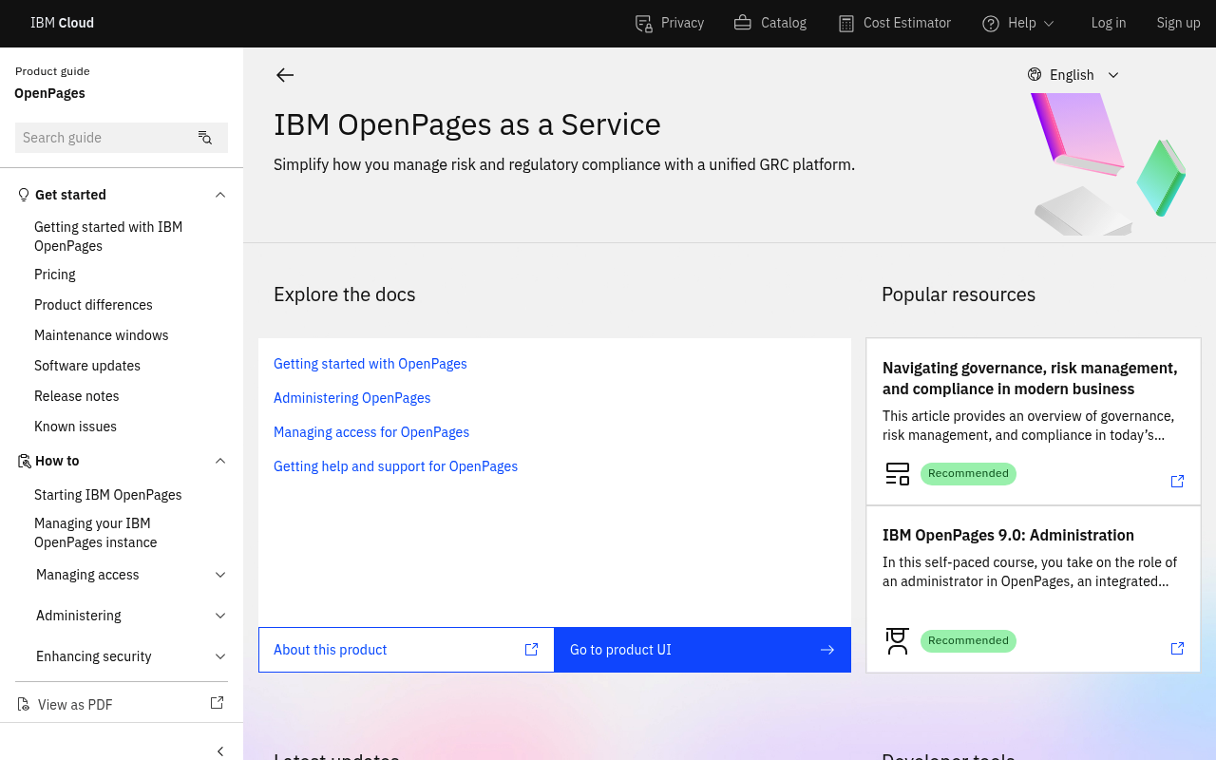The height and width of the screenshot is (760, 1216).
Task: Click the Go to product UI button
Action: tap(703, 650)
